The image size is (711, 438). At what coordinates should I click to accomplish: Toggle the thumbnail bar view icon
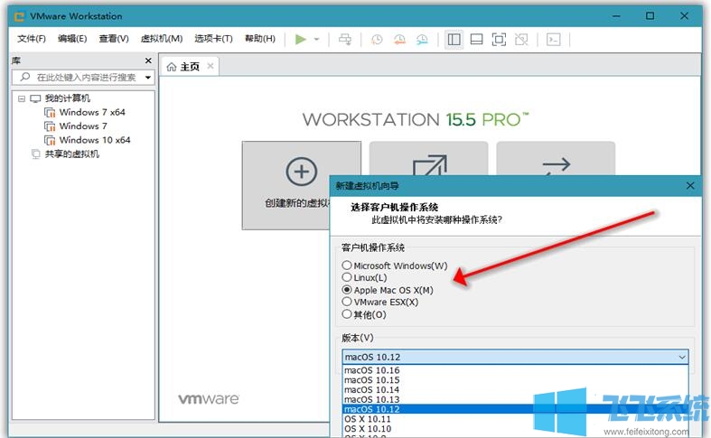tap(477, 40)
